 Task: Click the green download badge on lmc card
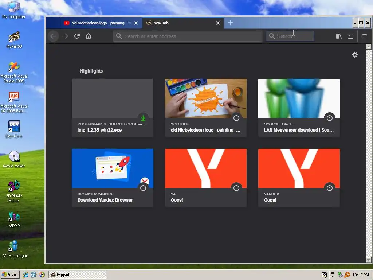pyautogui.click(x=143, y=118)
